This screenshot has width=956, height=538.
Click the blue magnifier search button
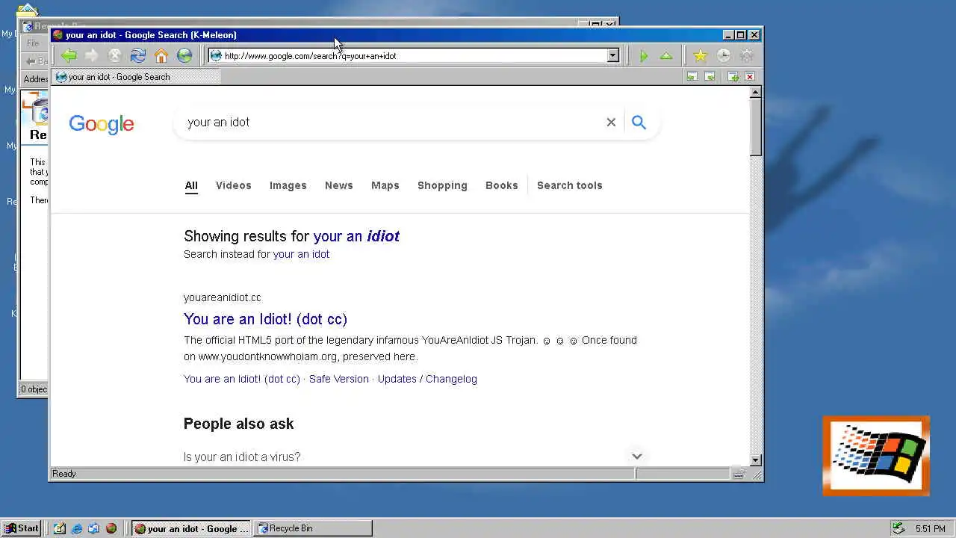tap(639, 122)
